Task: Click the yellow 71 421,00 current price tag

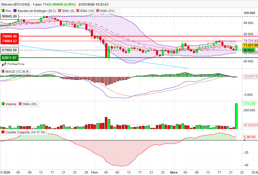Action: tap(250, 45)
